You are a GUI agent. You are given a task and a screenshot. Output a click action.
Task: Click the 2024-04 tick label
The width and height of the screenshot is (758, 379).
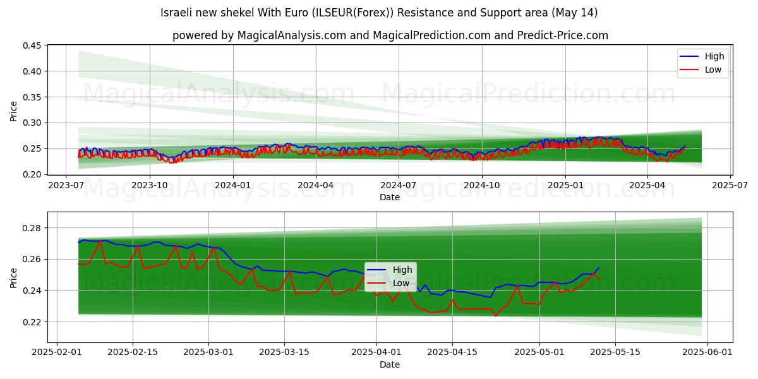[x=316, y=184]
